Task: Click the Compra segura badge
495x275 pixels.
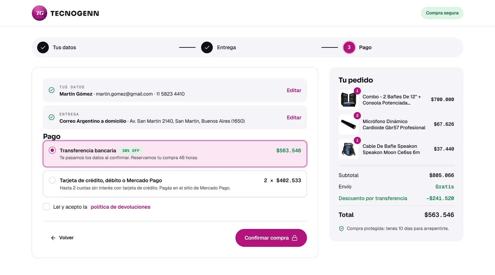Action: click(x=442, y=13)
